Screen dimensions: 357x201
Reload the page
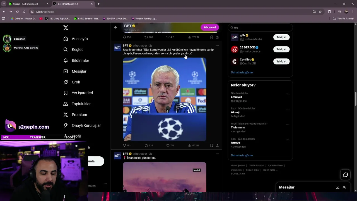(x=17, y=12)
